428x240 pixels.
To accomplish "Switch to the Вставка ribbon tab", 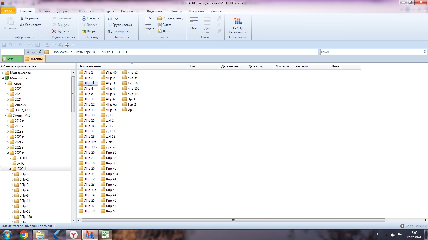I will coord(44,11).
